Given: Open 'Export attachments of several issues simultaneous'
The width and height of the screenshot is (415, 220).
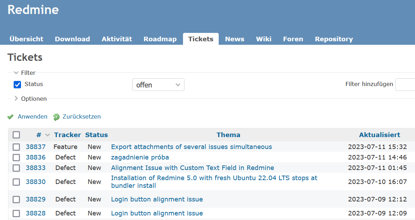Looking at the screenshot, I should pos(191,147).
